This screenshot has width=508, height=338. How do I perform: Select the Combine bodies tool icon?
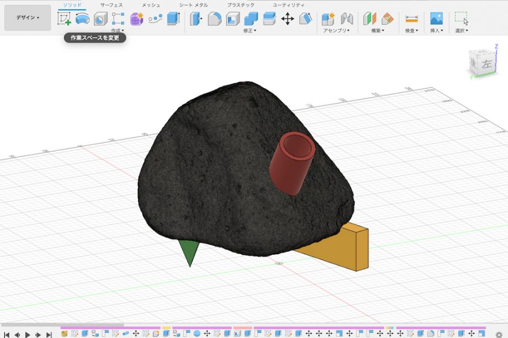point(251,19)
